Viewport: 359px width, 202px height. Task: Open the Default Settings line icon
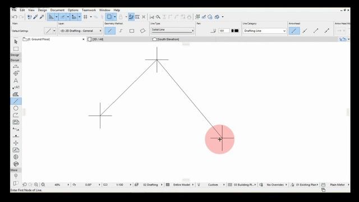click(x=48, y=31)
